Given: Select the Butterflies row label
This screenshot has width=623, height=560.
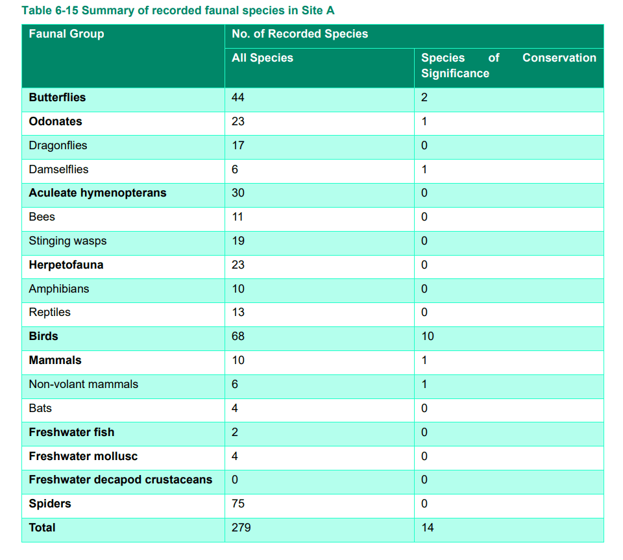Looking at the screenshot, I should click(57, 97).
